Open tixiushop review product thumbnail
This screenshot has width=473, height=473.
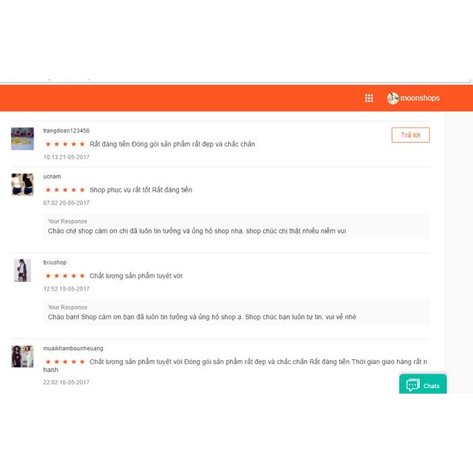(x=22, y=270)
